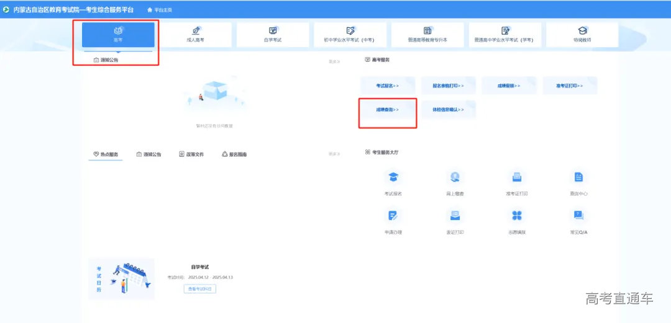The height and width of the screenshot is (323, 671).
Task: Open 体检信息确认>> service button
Action: tap(449, 110)
